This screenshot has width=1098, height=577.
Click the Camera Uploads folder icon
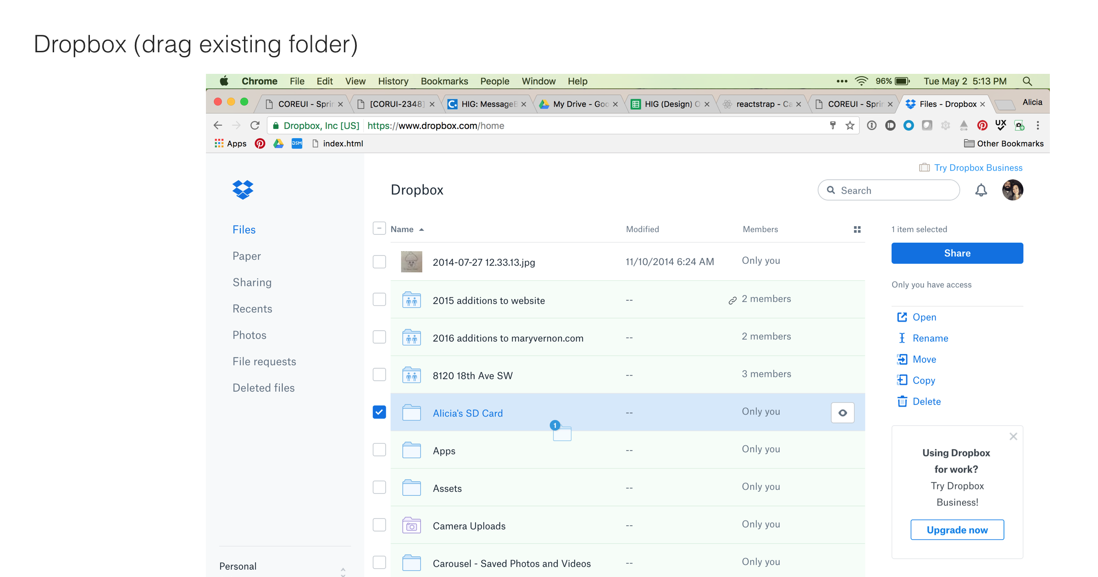[x=411, y=525]
